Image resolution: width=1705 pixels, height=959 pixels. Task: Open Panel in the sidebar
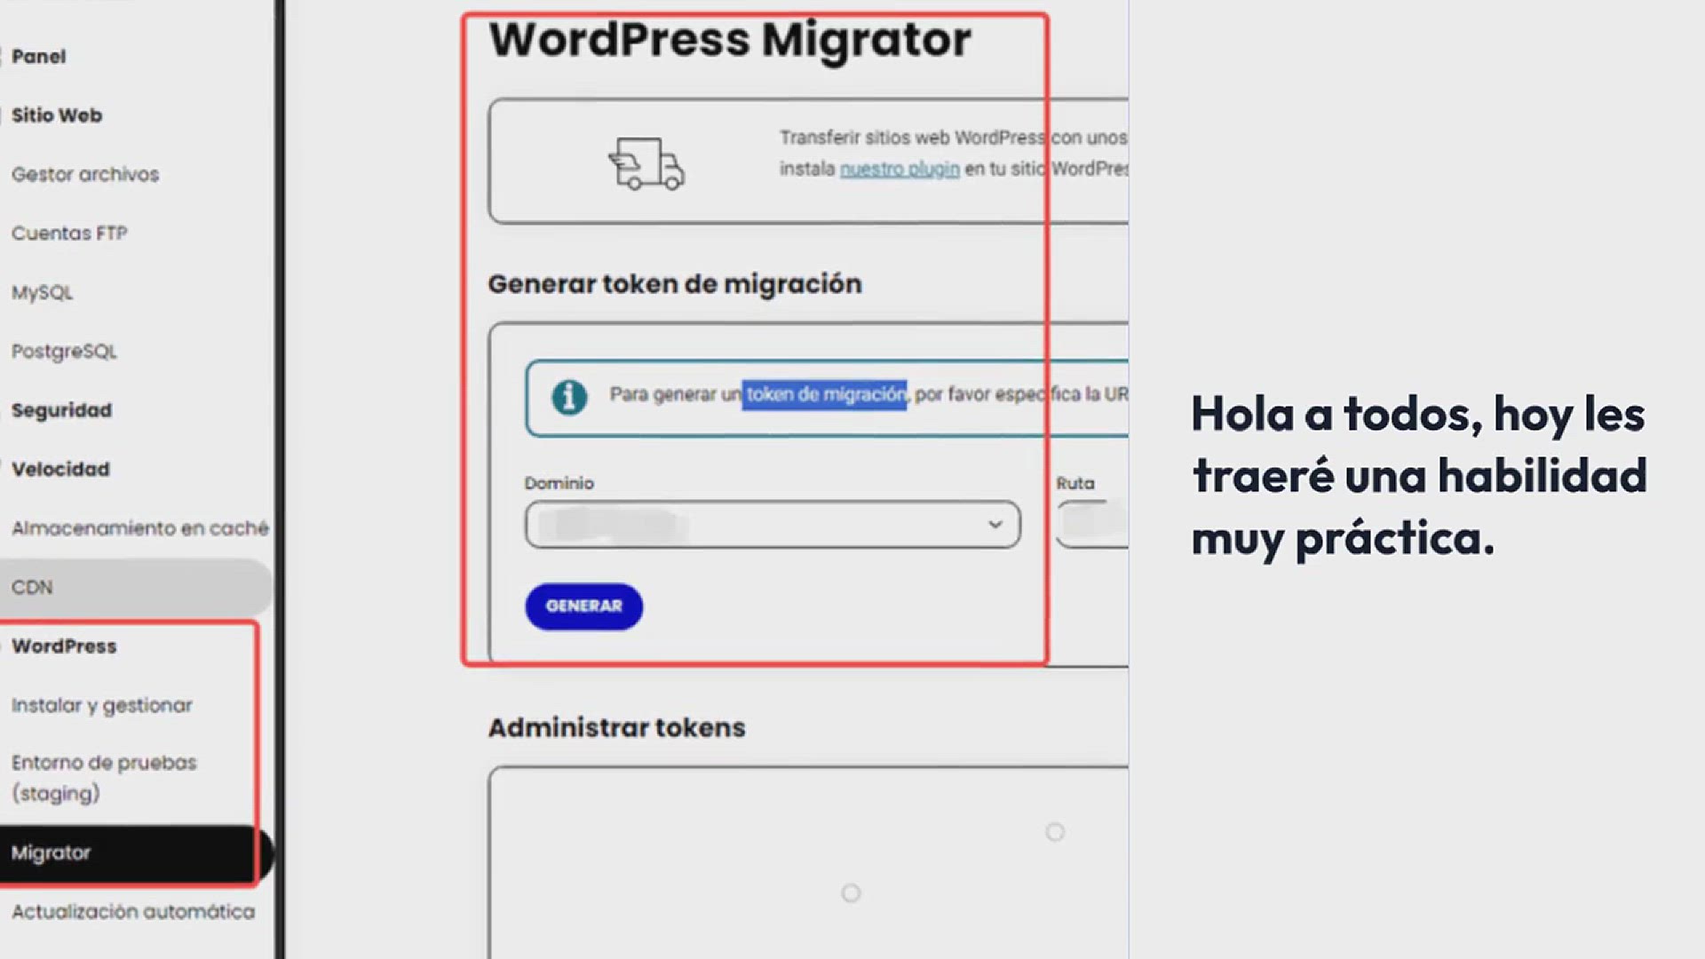click(x=39, y=57)
